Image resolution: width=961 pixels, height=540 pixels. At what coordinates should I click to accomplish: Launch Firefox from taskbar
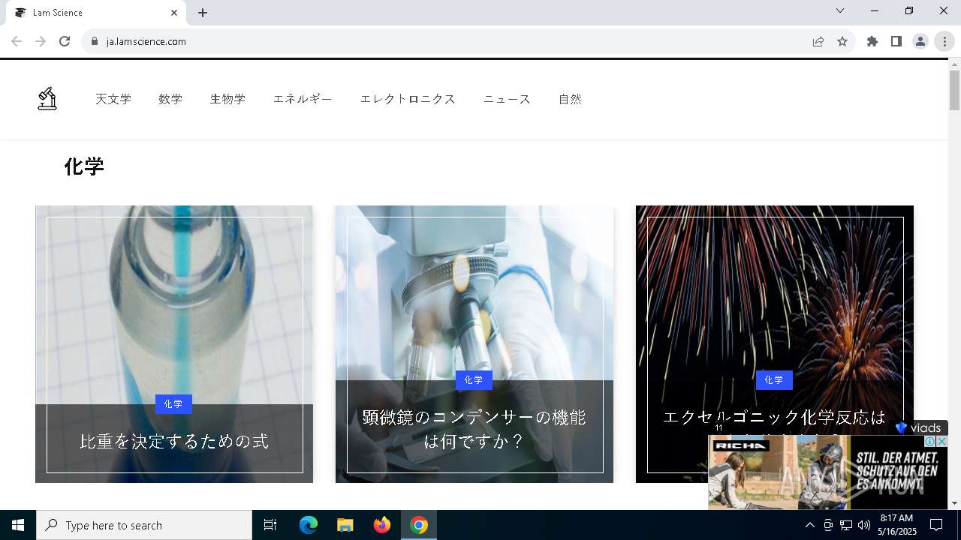pyautogui.click(x=382, y=525)
